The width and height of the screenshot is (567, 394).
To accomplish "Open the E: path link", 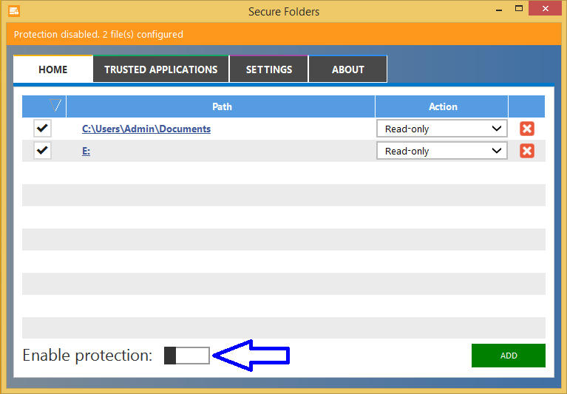I will click(86, 151).
